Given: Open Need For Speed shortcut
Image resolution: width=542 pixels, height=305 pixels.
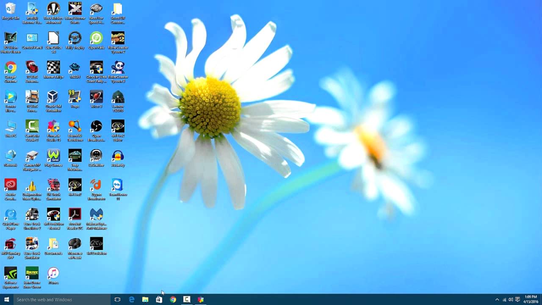Looking at the screenshot, I should click(97, 13).
